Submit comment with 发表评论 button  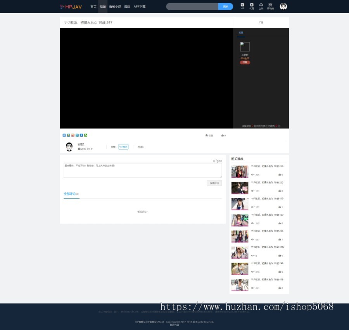[x=214, y=183]
